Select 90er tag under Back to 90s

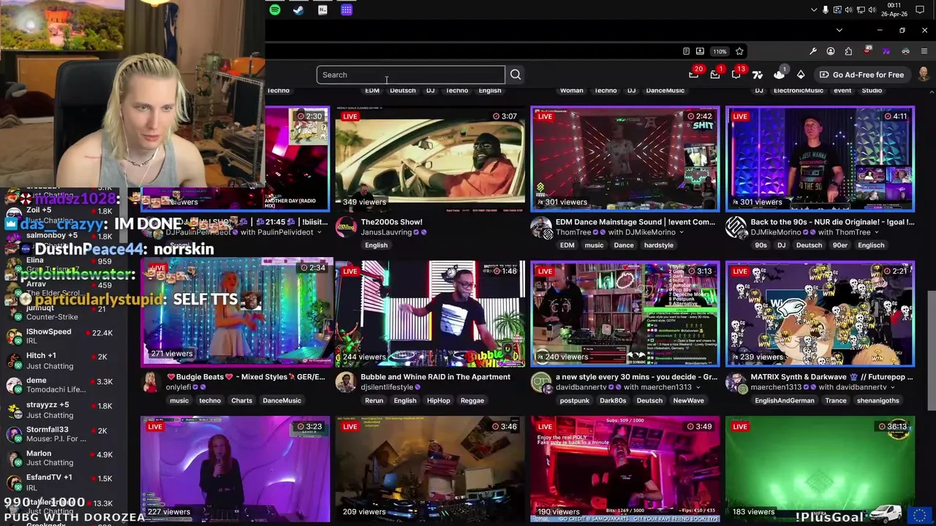click(x=840, y=245)
